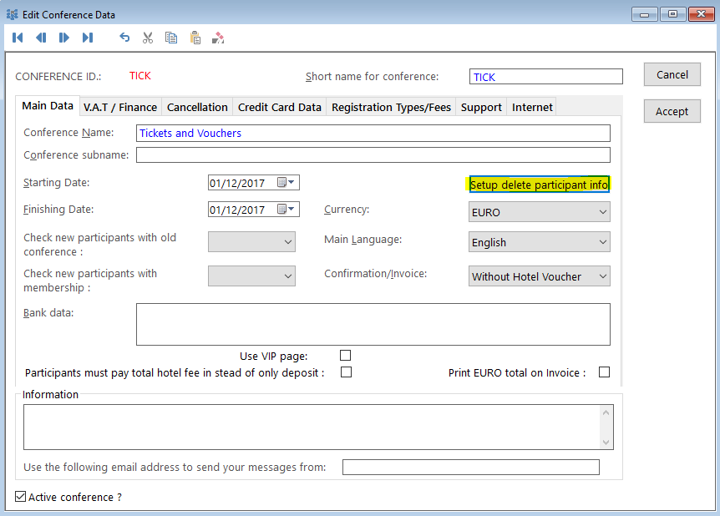
Task: Uncheck the Active conference checkbox
Action: click(x=21, y=497)
